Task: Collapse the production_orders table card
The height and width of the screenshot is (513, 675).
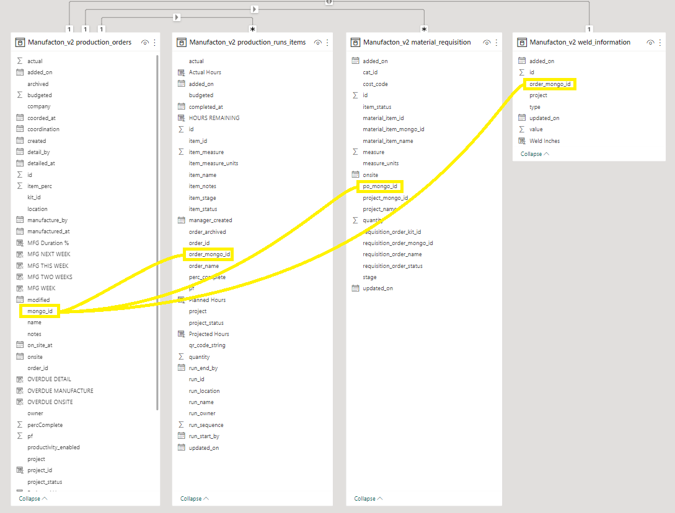Action: click(x=33, y=498)
